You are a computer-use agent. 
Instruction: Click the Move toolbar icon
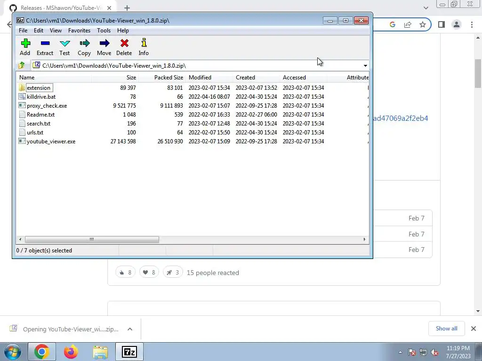pos(104,43)
